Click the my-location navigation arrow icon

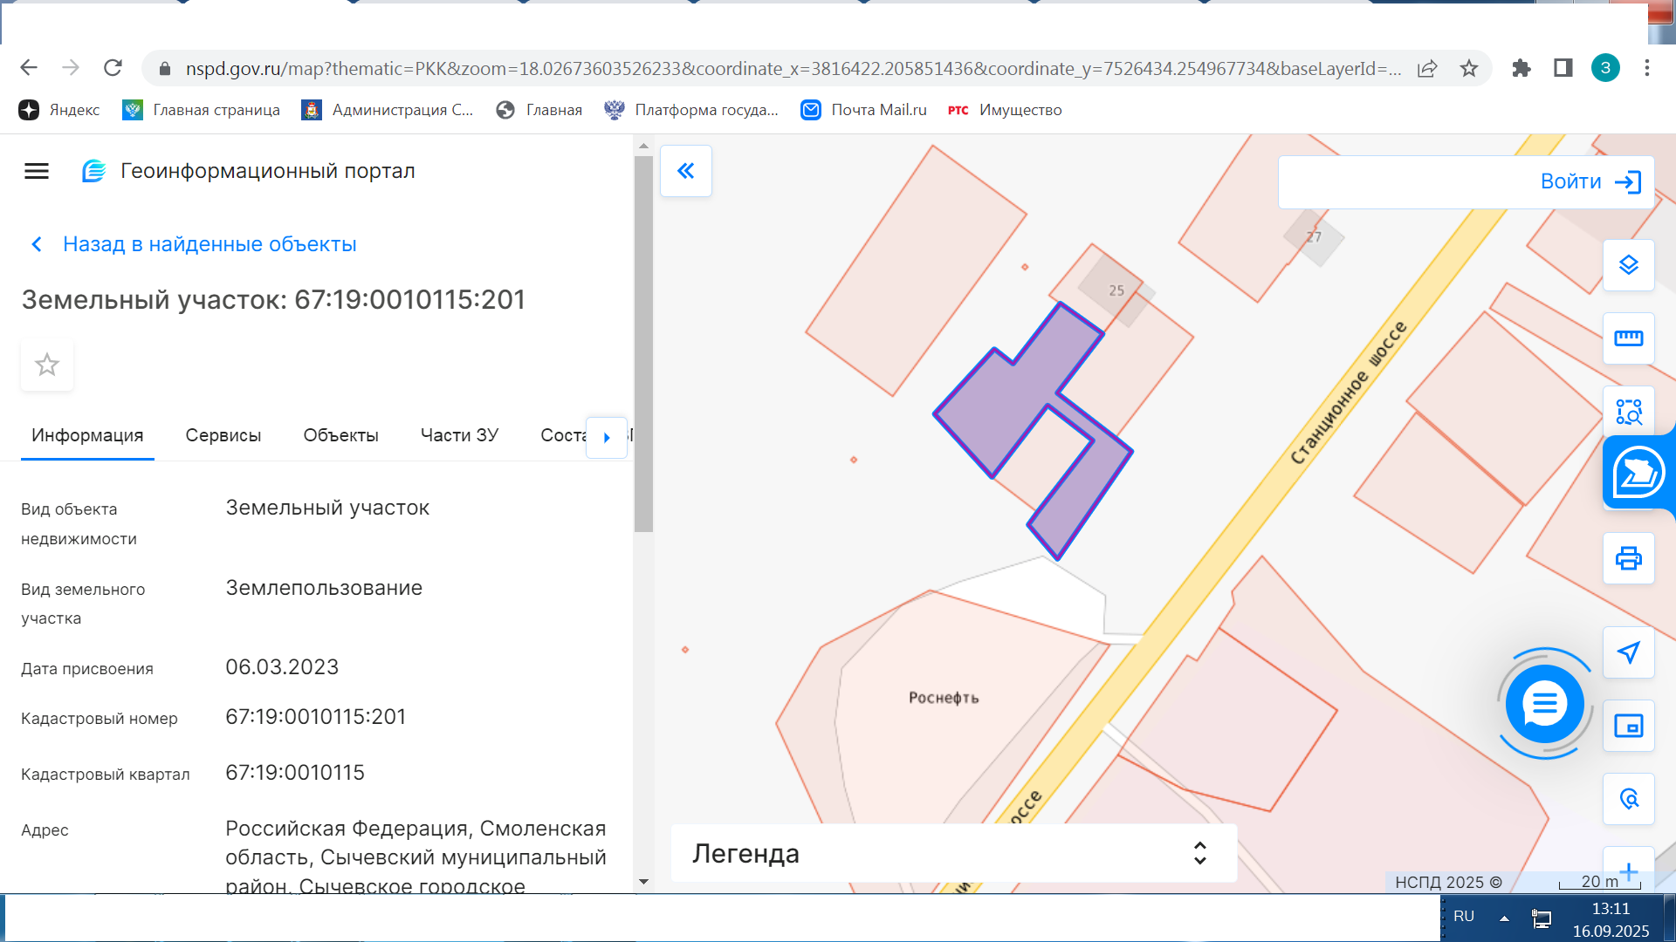point(1628,652)
